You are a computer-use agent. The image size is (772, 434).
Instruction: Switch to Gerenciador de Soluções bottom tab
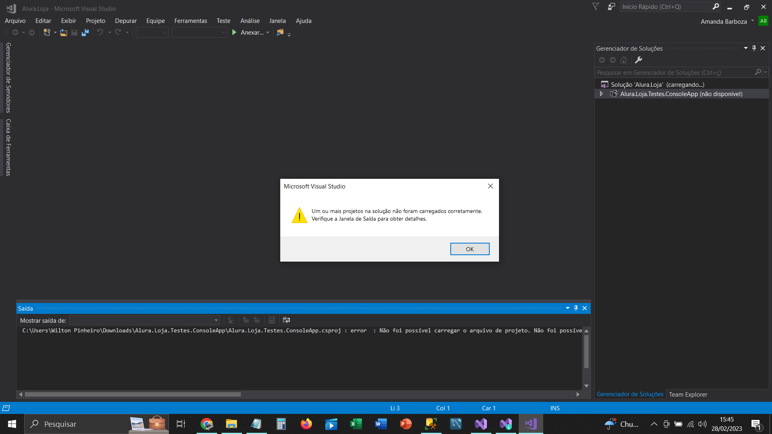(x=630, y=394)
